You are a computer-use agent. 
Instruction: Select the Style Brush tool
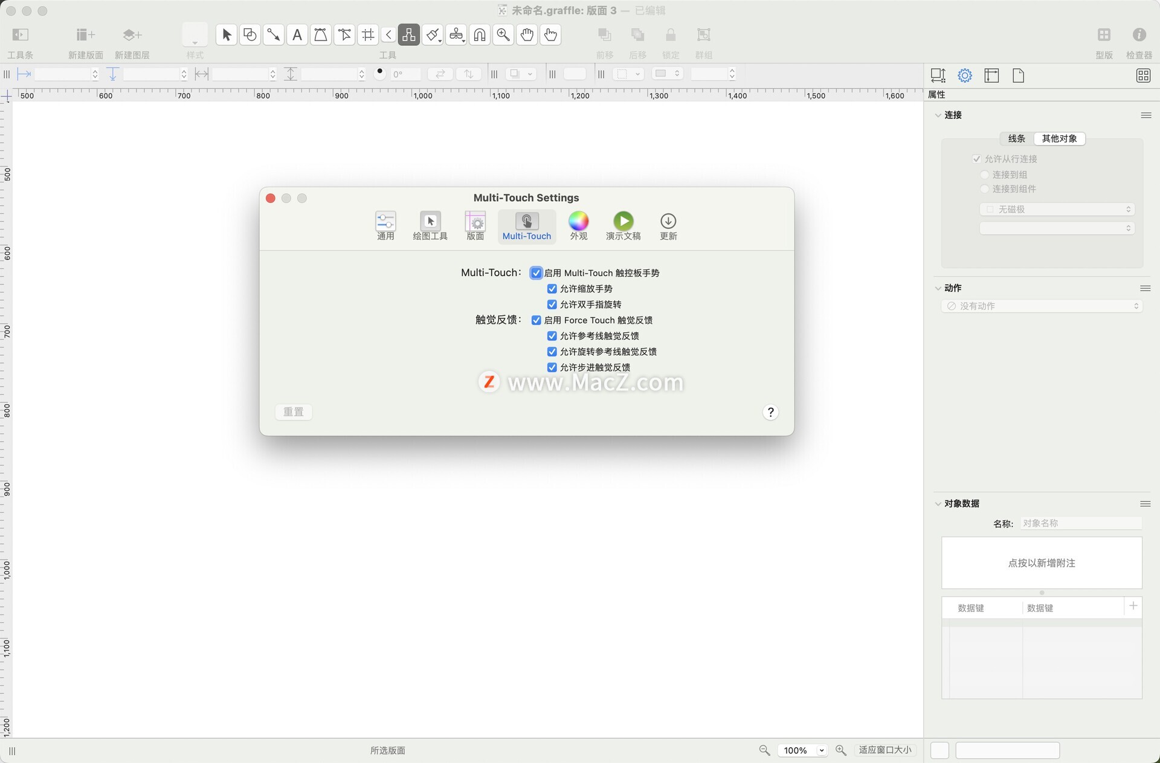click(433, 35)
